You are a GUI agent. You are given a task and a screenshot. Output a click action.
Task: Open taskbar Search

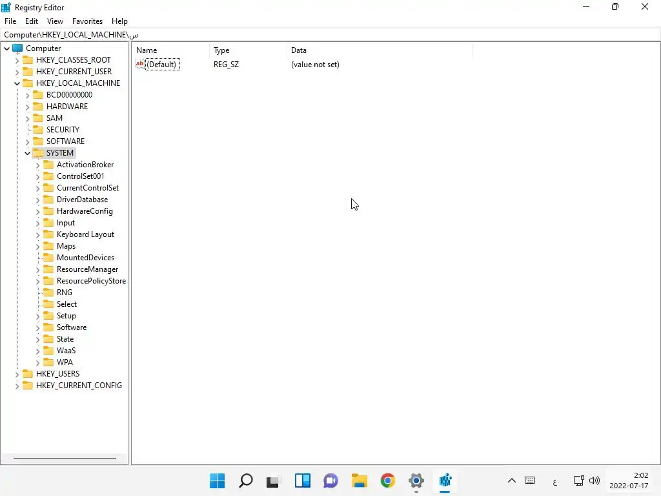coord(246,480)
